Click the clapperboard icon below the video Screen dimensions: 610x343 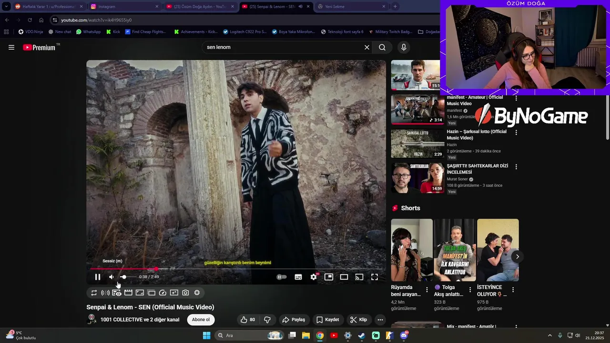coord(128,293)
